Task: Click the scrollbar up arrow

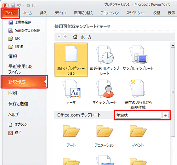Action: click(x=173, y=45)
